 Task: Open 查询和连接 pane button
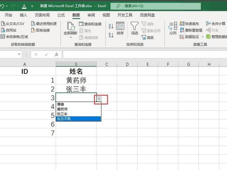(x=90, y=24)
